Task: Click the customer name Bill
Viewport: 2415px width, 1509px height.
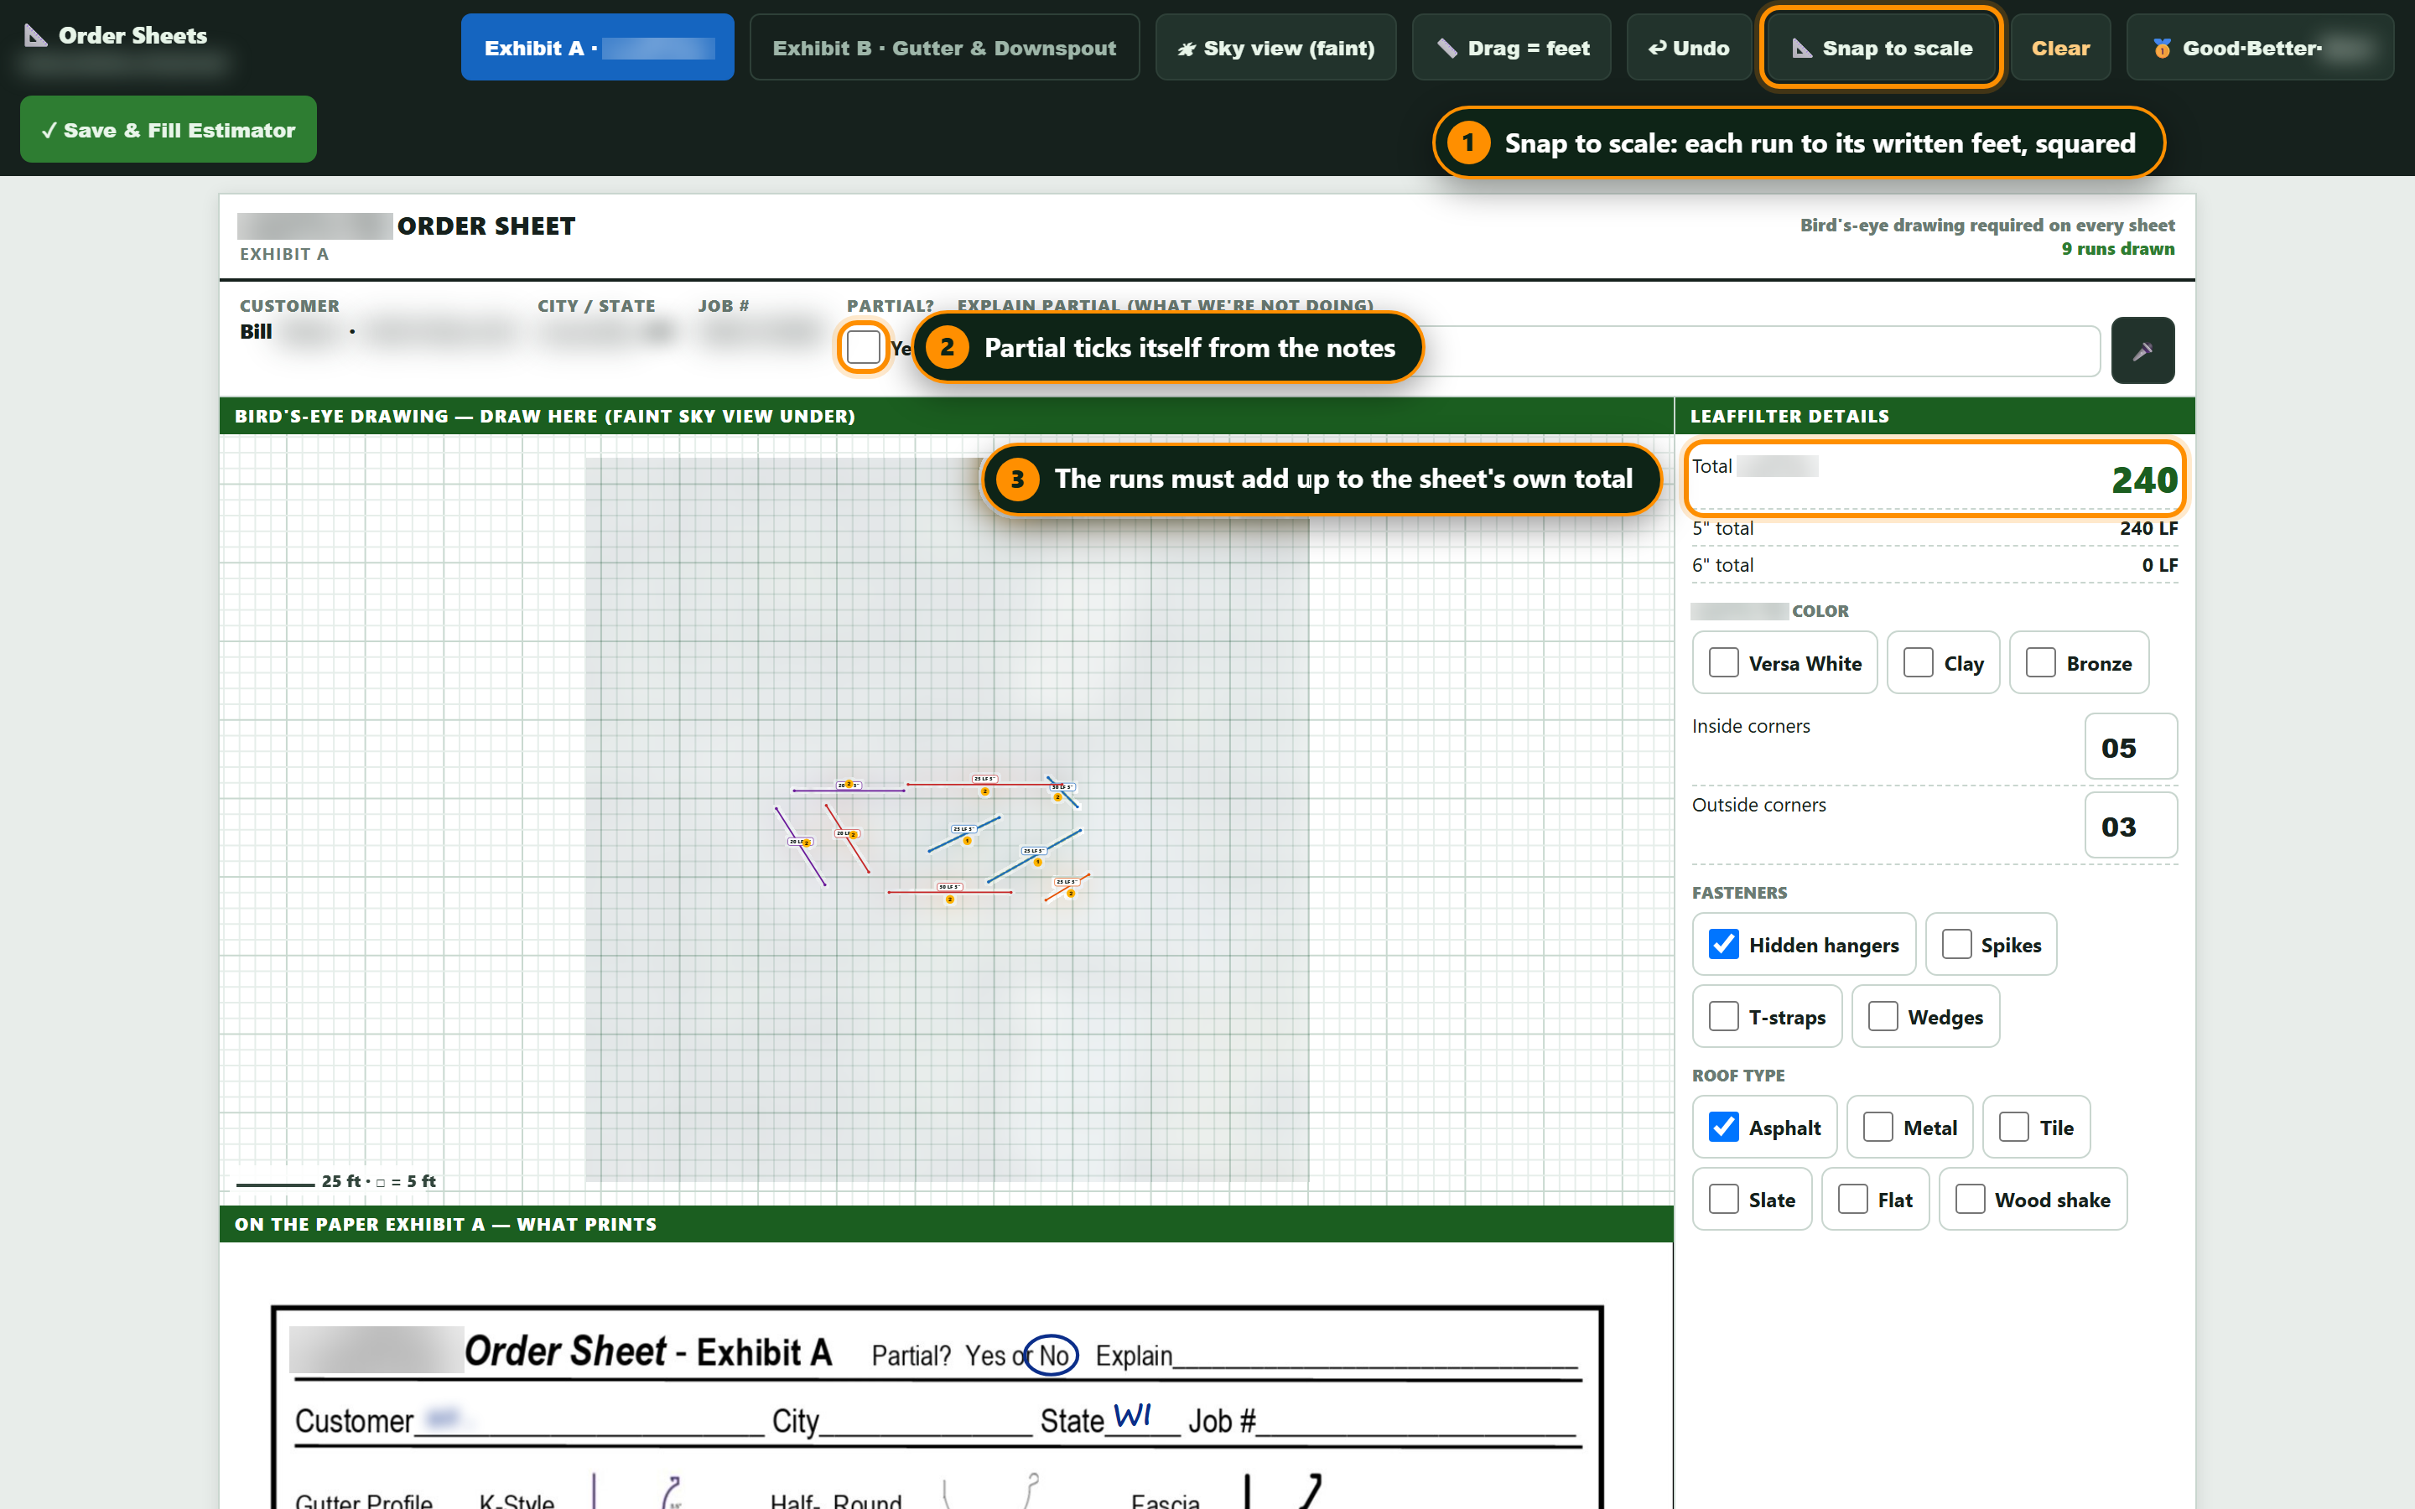Action: [256, 331]
